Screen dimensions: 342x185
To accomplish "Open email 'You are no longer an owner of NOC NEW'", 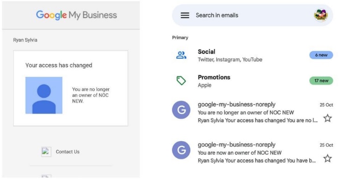I will pos(252,112).
